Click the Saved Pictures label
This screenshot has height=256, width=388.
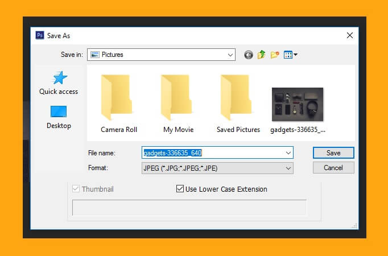(x=238, y=130)
